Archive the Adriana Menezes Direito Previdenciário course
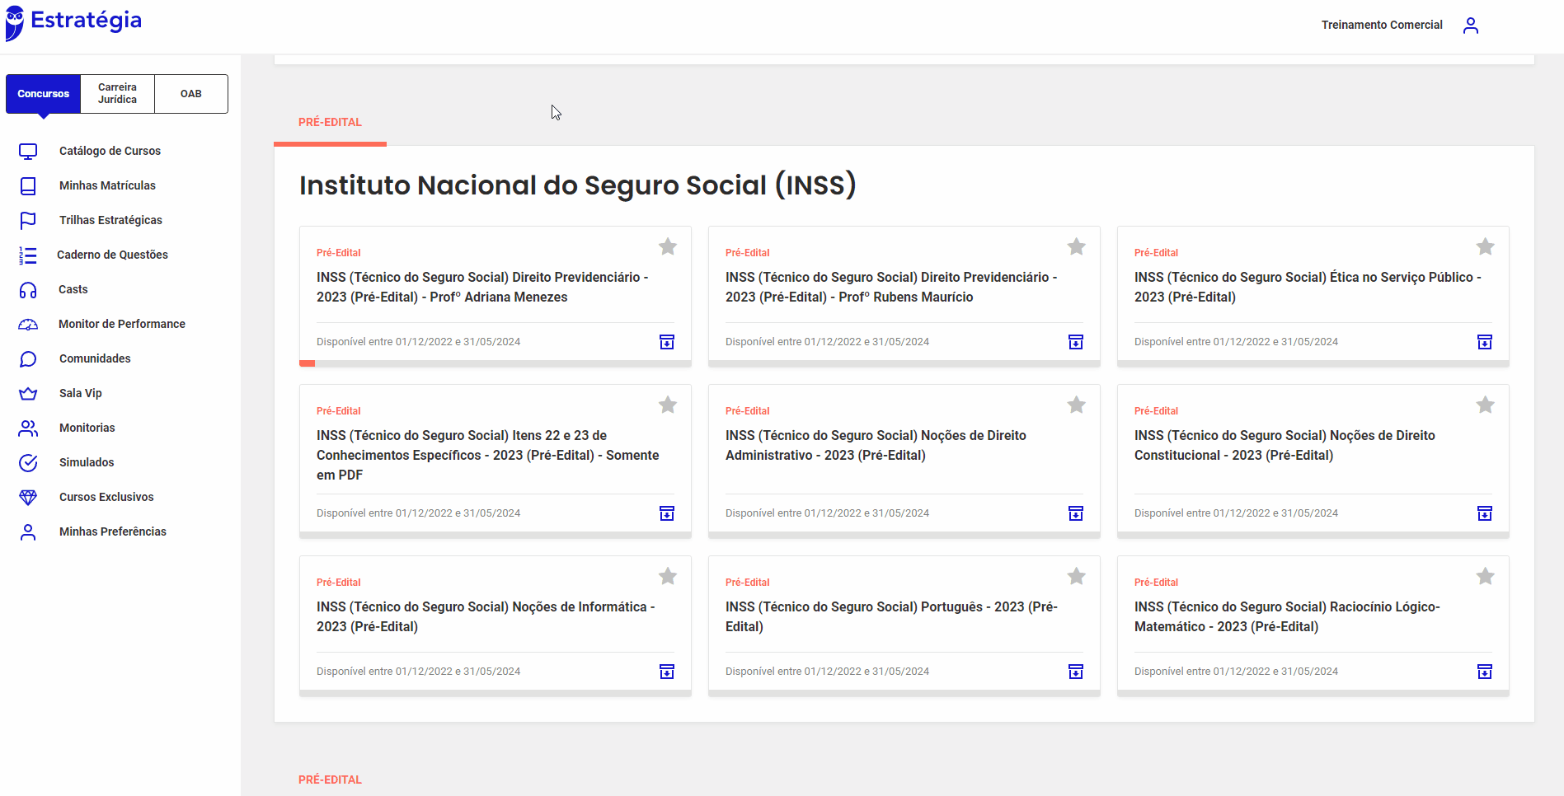The height and width of the screenshot is (796, 1564). click(667, 342)
